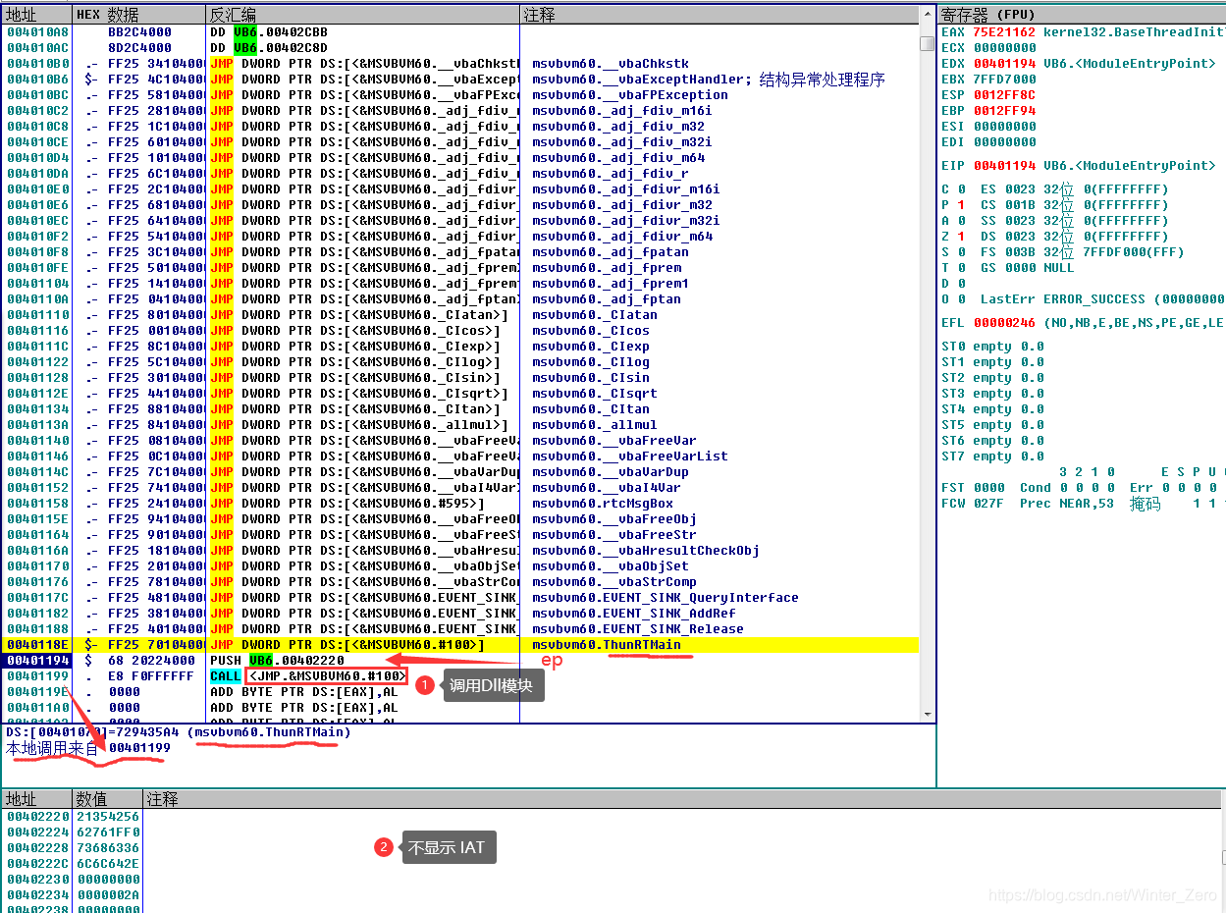This screenshot has width=1226, height=913.
Task: Select the EDX register value 00401194
Action: tap(1004, 64)
